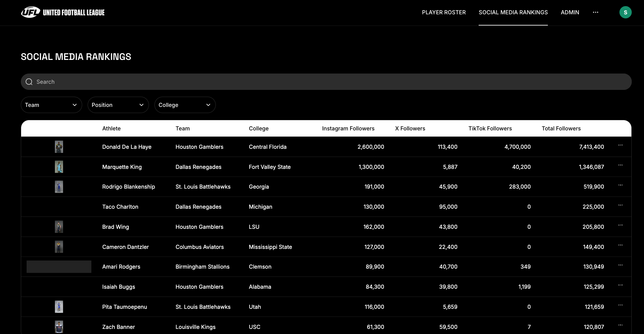Click Cameron Dantzler's photo thumbnail
Viewport: 644px width, 334px height.
click(x=59, y=247)
